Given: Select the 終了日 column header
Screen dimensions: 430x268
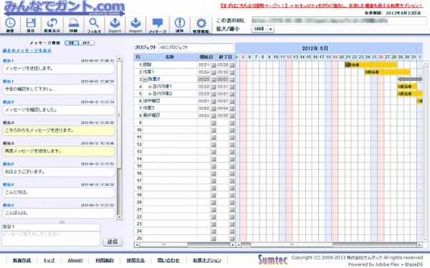Looking at the screenshot, I should point(226,57).
